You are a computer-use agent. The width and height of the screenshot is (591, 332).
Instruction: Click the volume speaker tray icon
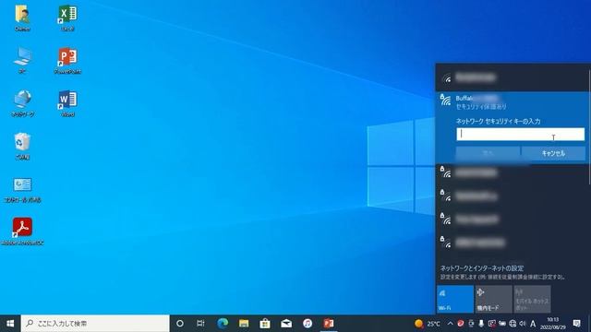[523, 324]
